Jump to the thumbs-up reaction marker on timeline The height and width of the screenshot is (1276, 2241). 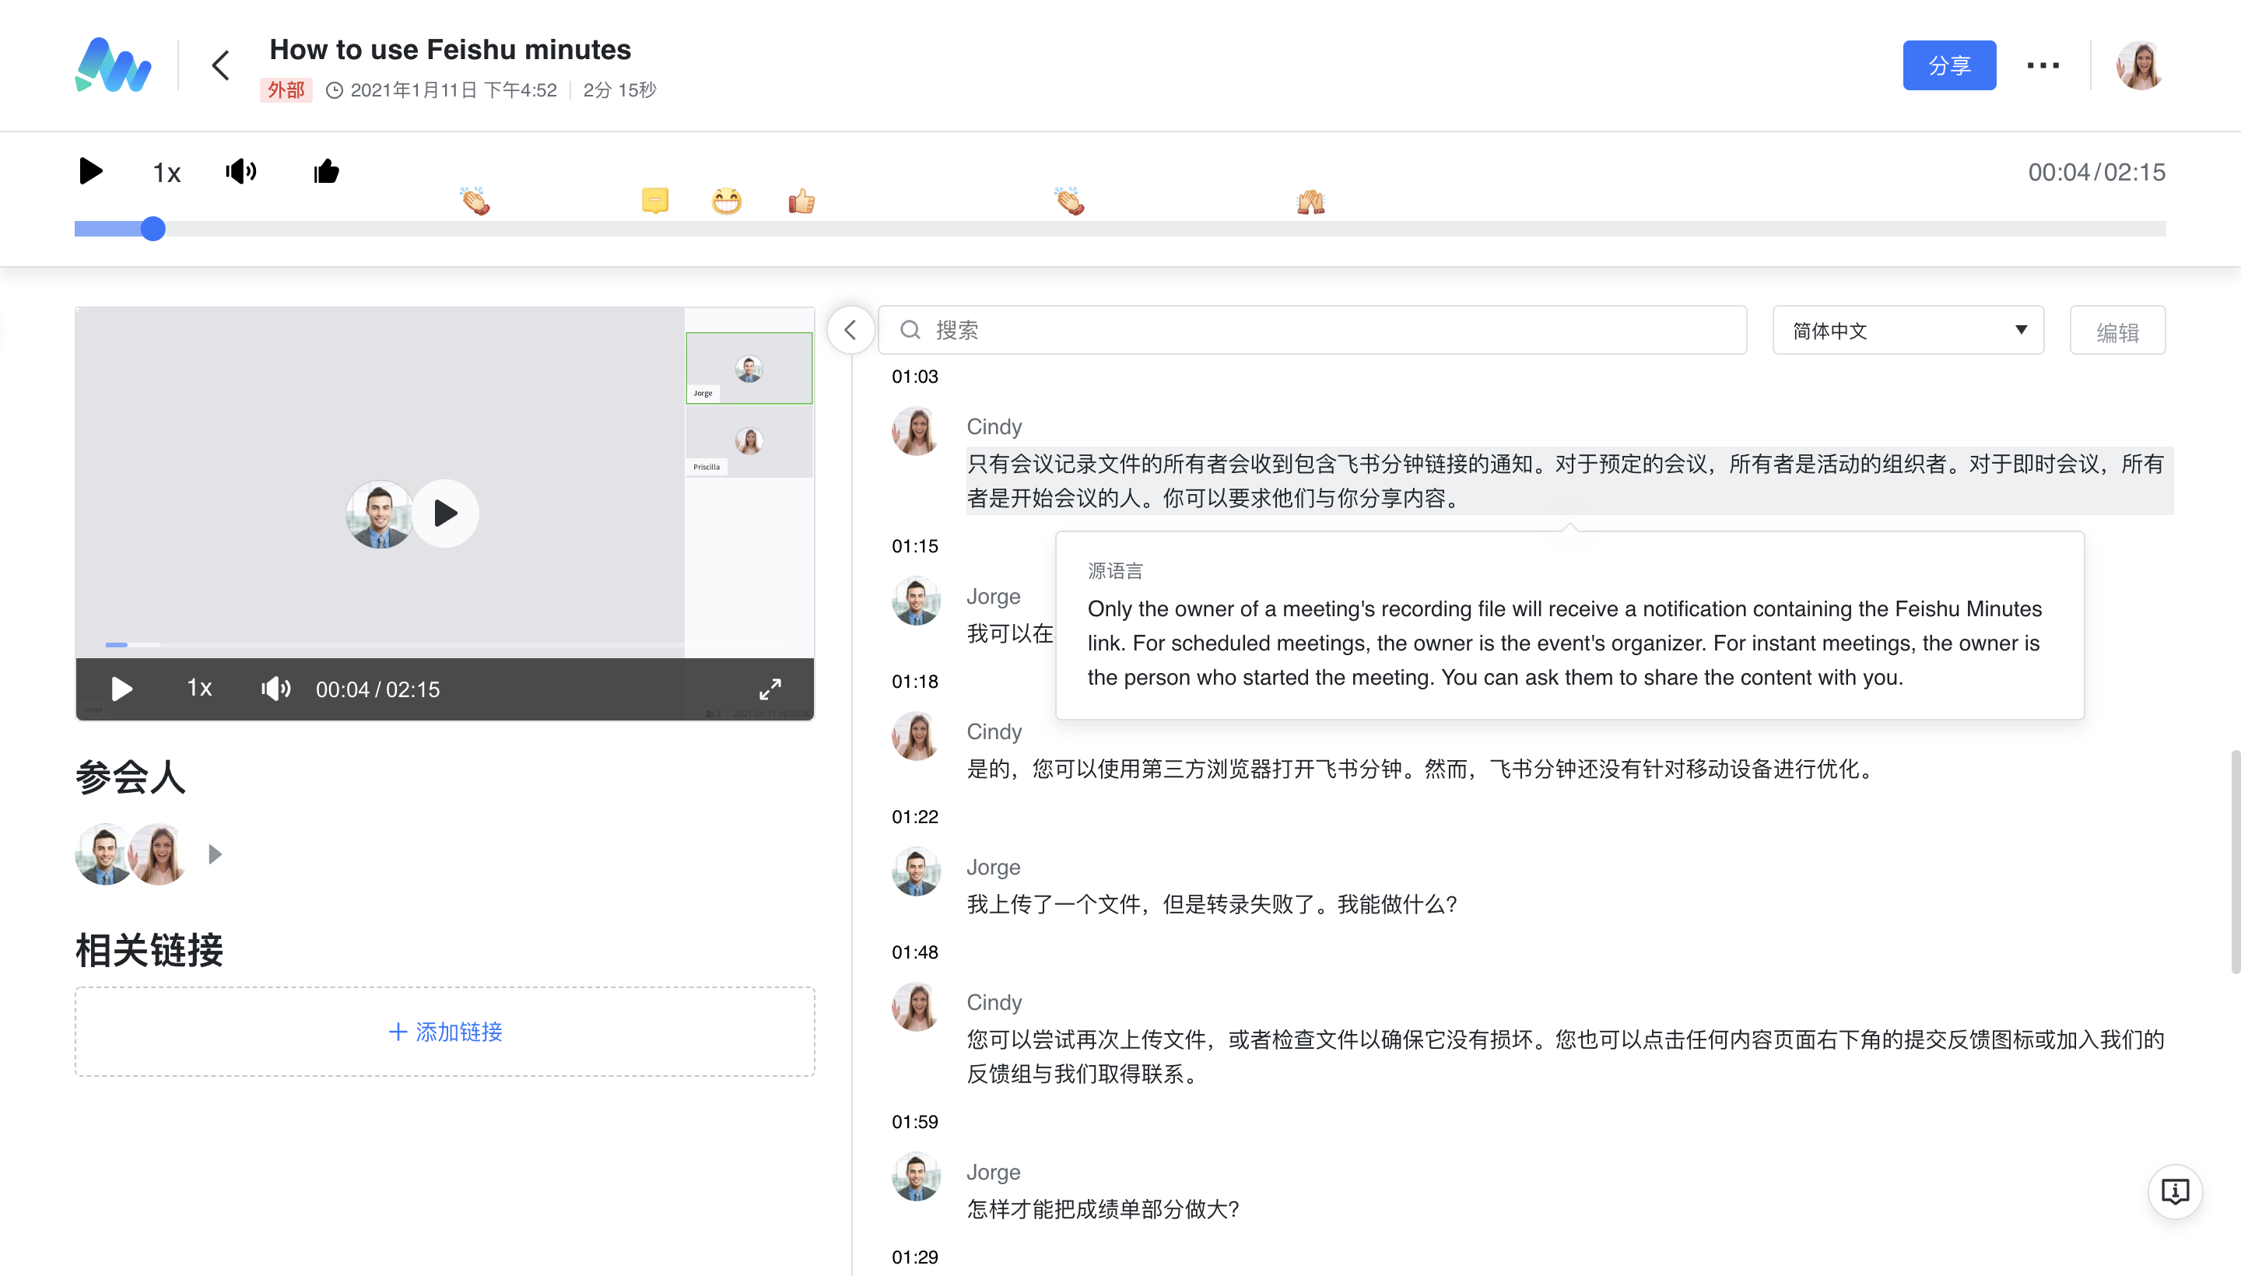[801, 201]
